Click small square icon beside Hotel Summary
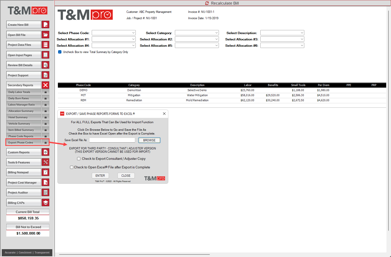This screenshot has height=257, width=391. pyautogui.click(x=45, y=117)
